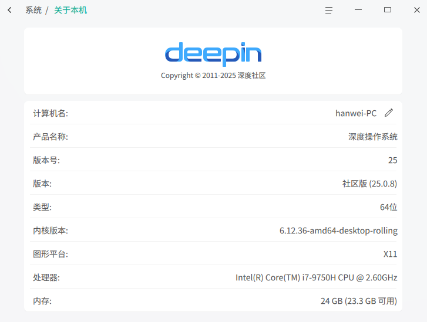Click the 类型 label
This screenshot has height=322, width=427.
[x=42, y=207]
